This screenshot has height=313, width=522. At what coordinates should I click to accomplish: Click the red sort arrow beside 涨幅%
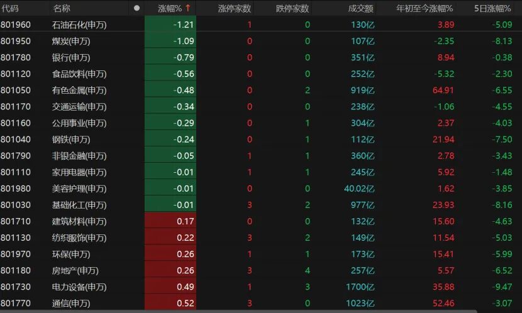pos(187,8)
